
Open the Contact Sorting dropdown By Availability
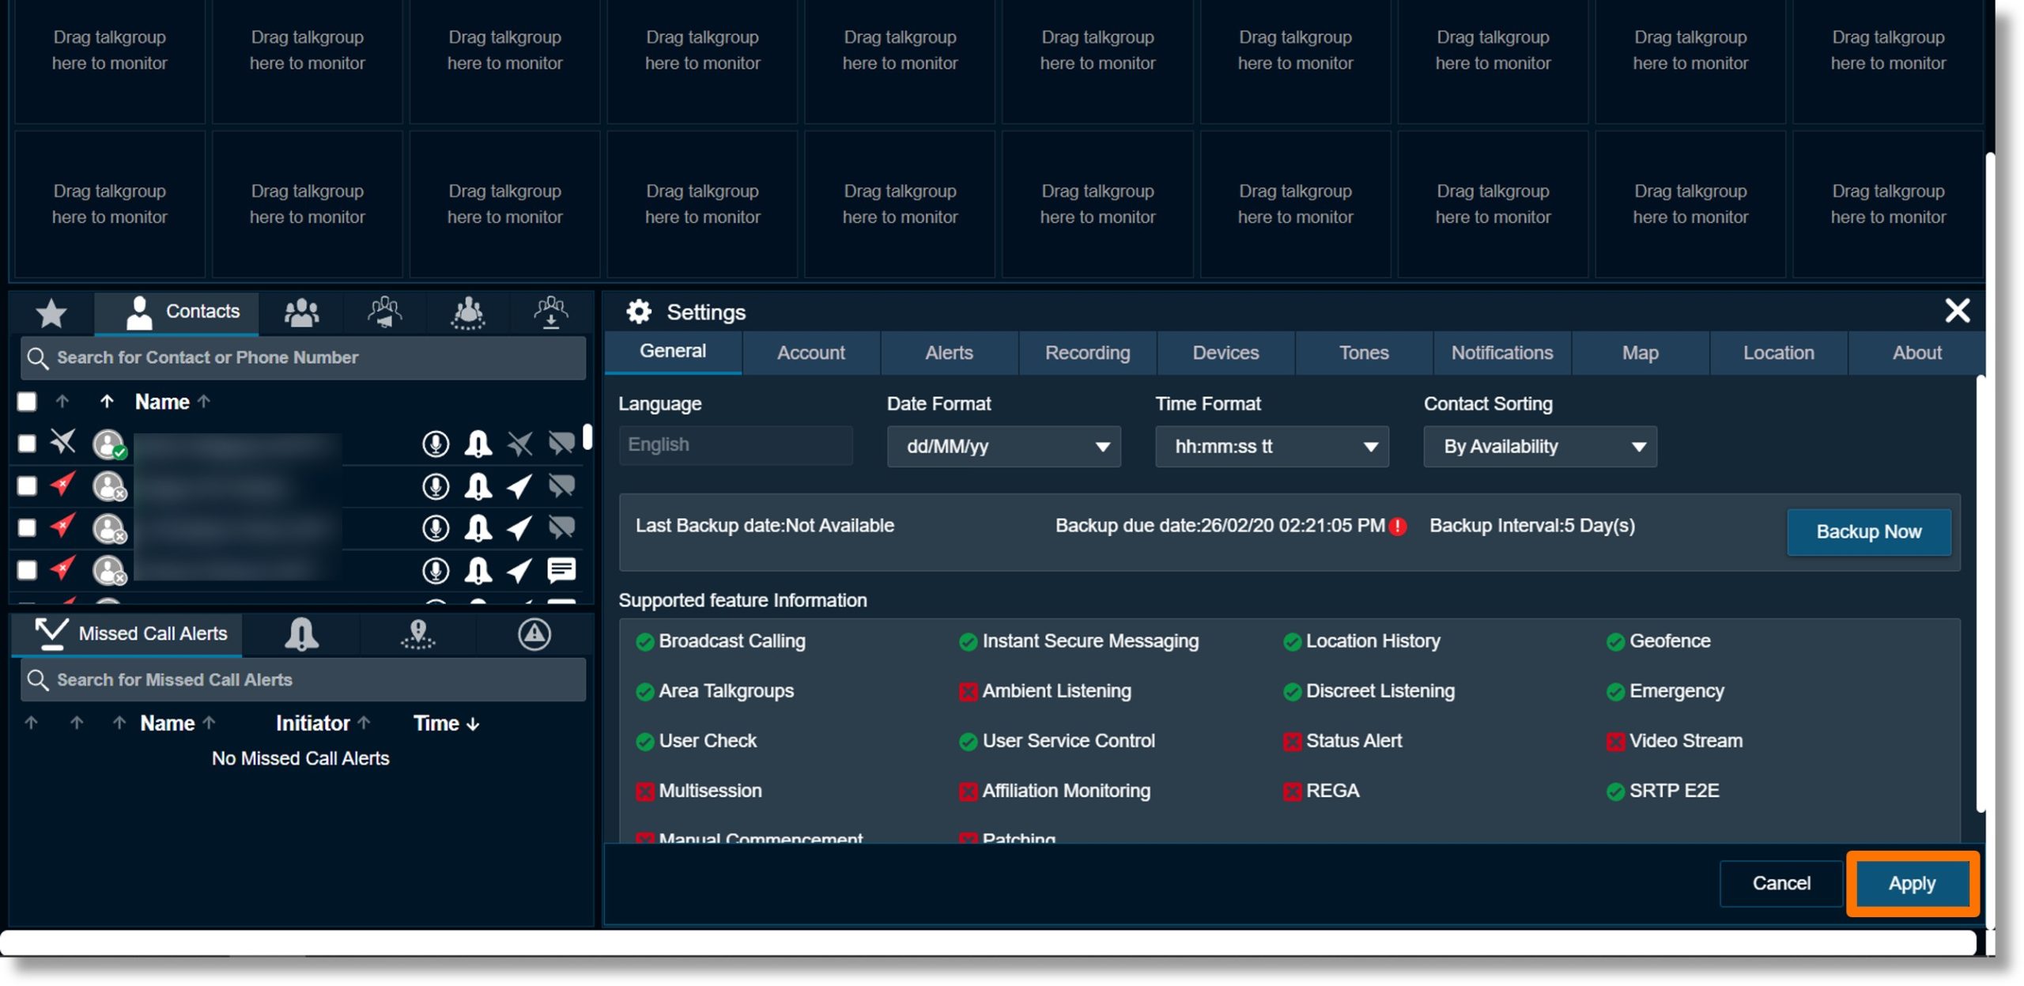pyautogui.click(x=1539, y=448)
